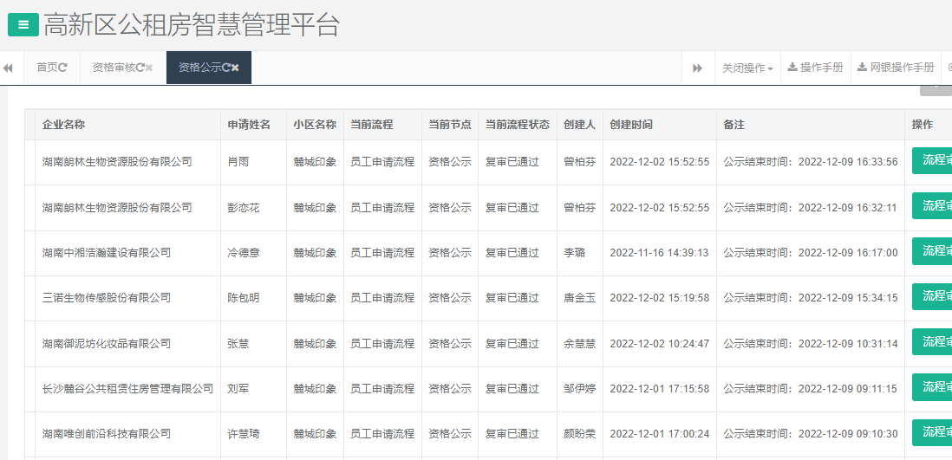Switch to the 首页 tab
Viewport: 952px width, 460px height.
(x=52, y=68)
